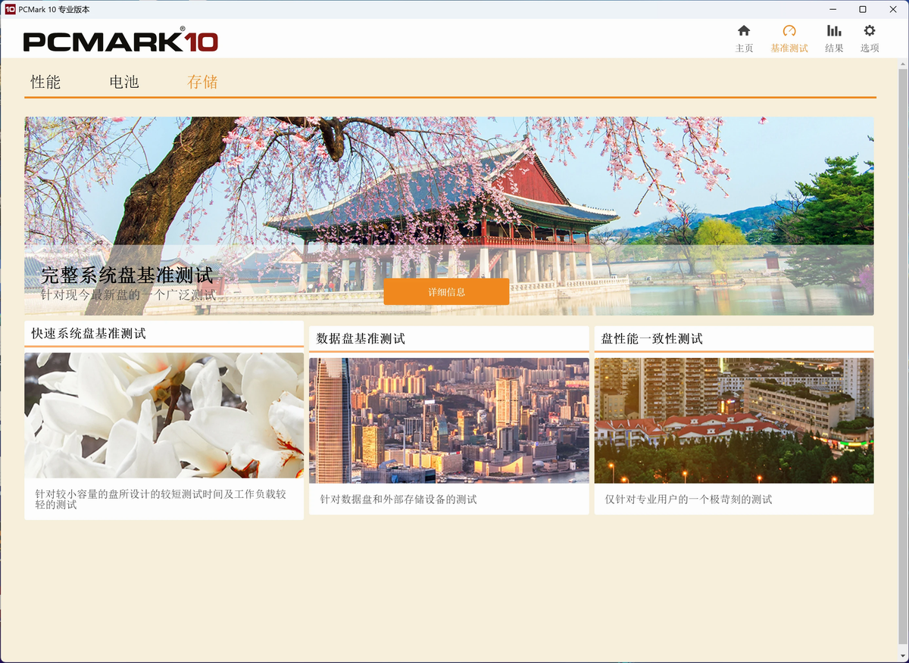Viewport: 909px width, 663px height.
Task: Open the 基准测试 gauge icon
Action: [x=789, y=31]
